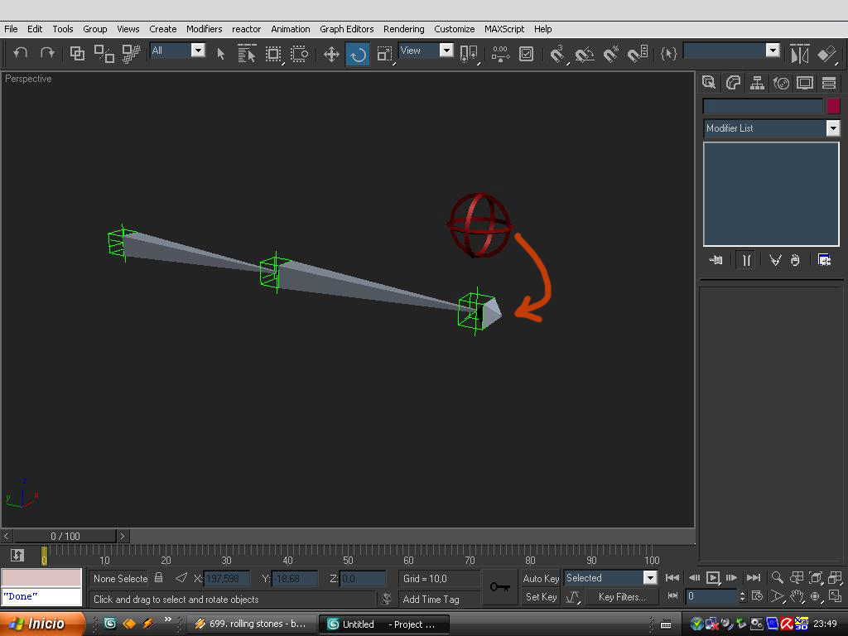Toggle Percent Snap

pyautogui.click(x=611, y=54)
